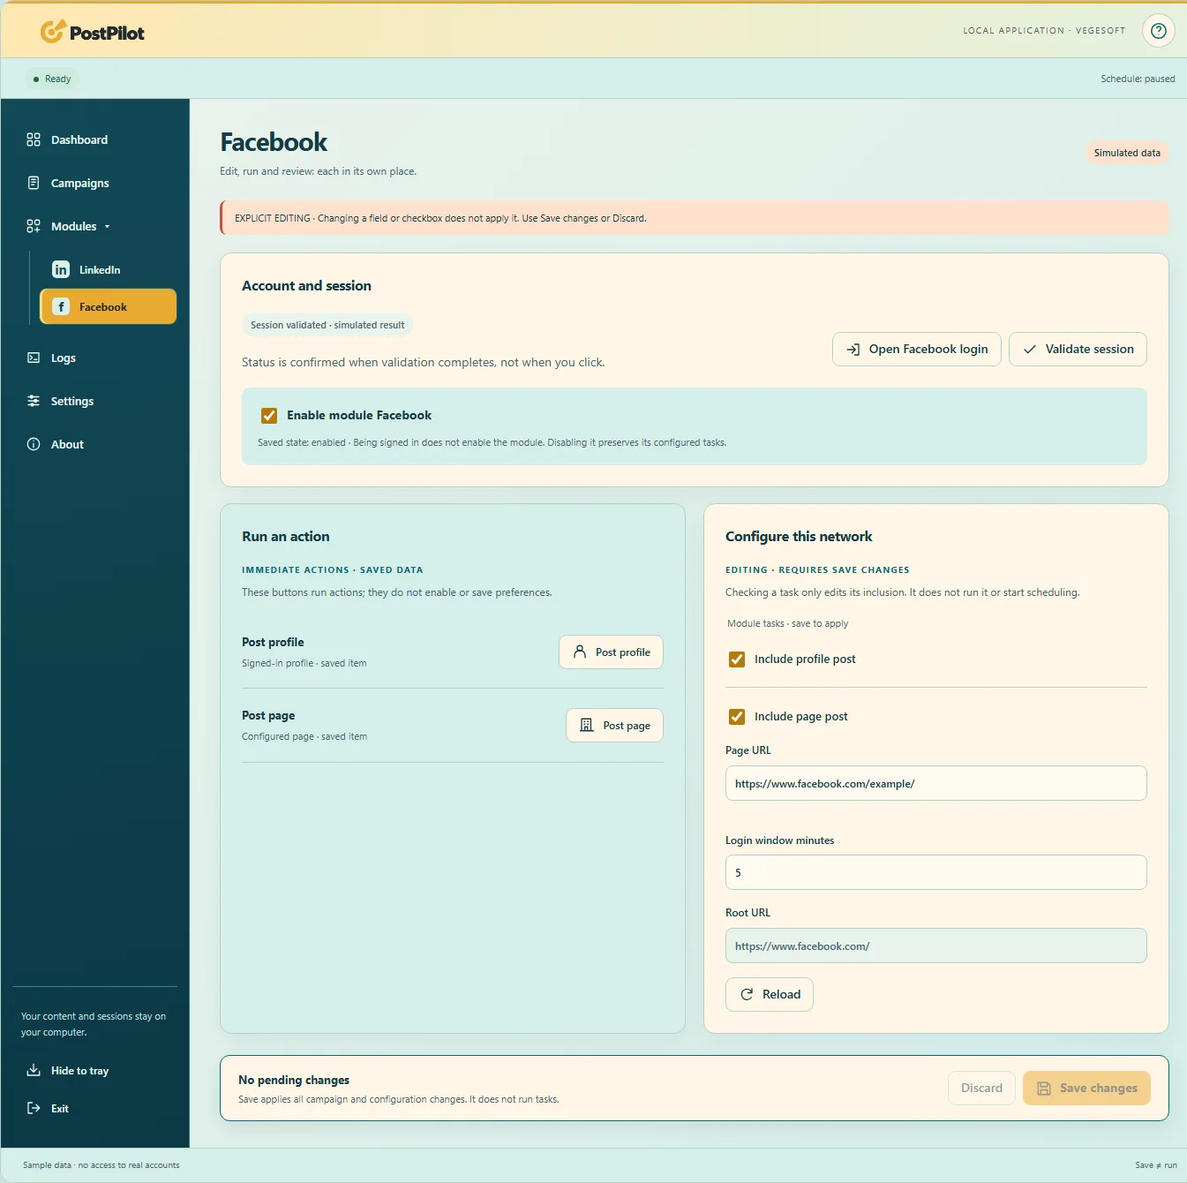Click the Dashboard grid icon
The width and height of the screenshot is (1187, 1183).
34,139
